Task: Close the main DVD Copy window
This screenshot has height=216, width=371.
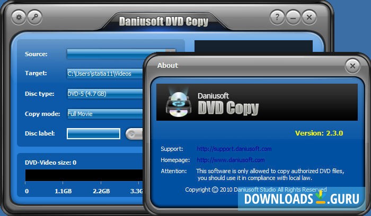Action: pyautogui.click(x=309, y=17)
